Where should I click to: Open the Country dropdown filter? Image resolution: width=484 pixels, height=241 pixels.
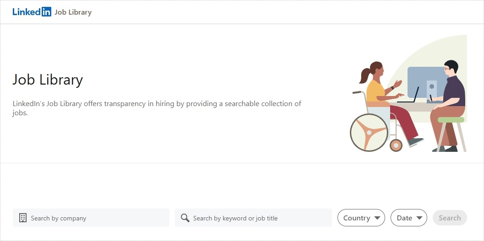point(361,218)
